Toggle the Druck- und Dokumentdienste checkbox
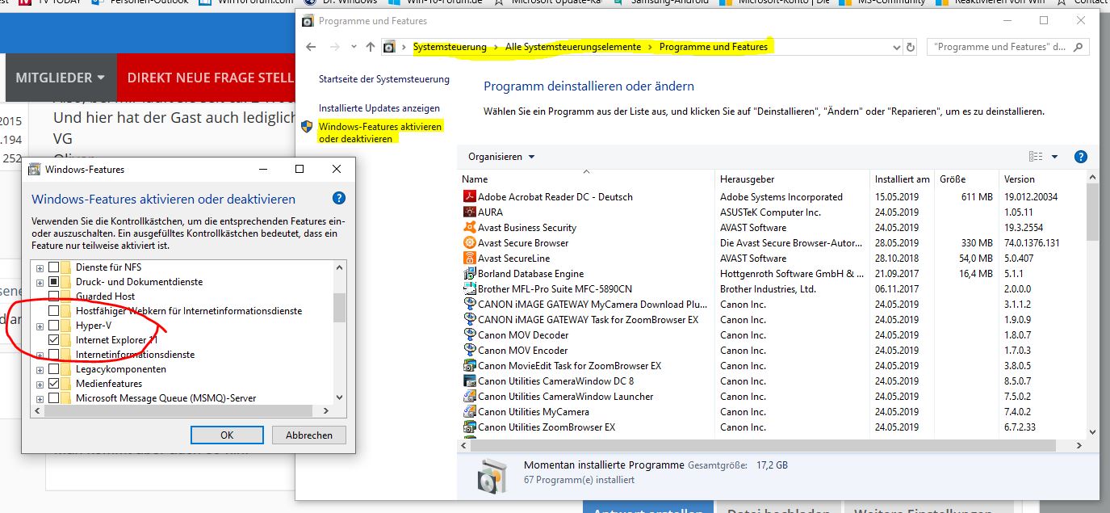This screenshot has height=513, width=1110. (54, 282)
